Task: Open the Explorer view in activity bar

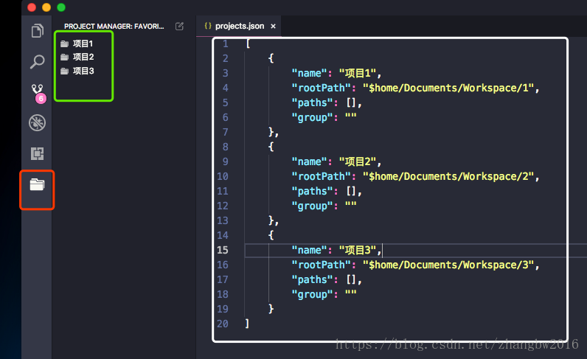Action: click(37, 31)
